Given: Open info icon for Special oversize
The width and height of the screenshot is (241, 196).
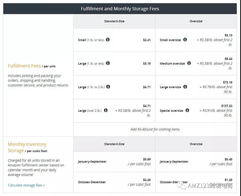Looking at the screenshot, I should point(187,110).
